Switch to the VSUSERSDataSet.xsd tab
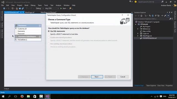177x99 pixels. coord(12,12)
